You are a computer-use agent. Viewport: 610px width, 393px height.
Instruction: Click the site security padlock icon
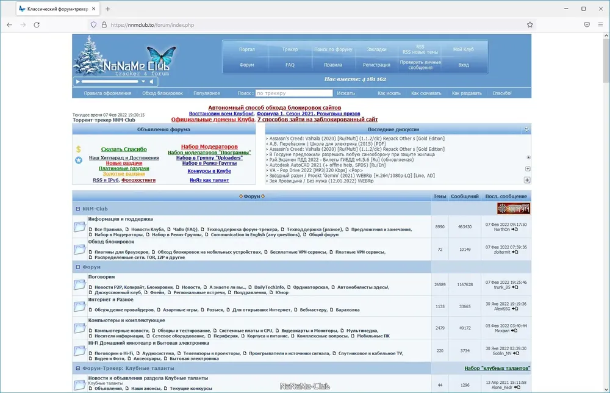[104, 25]
